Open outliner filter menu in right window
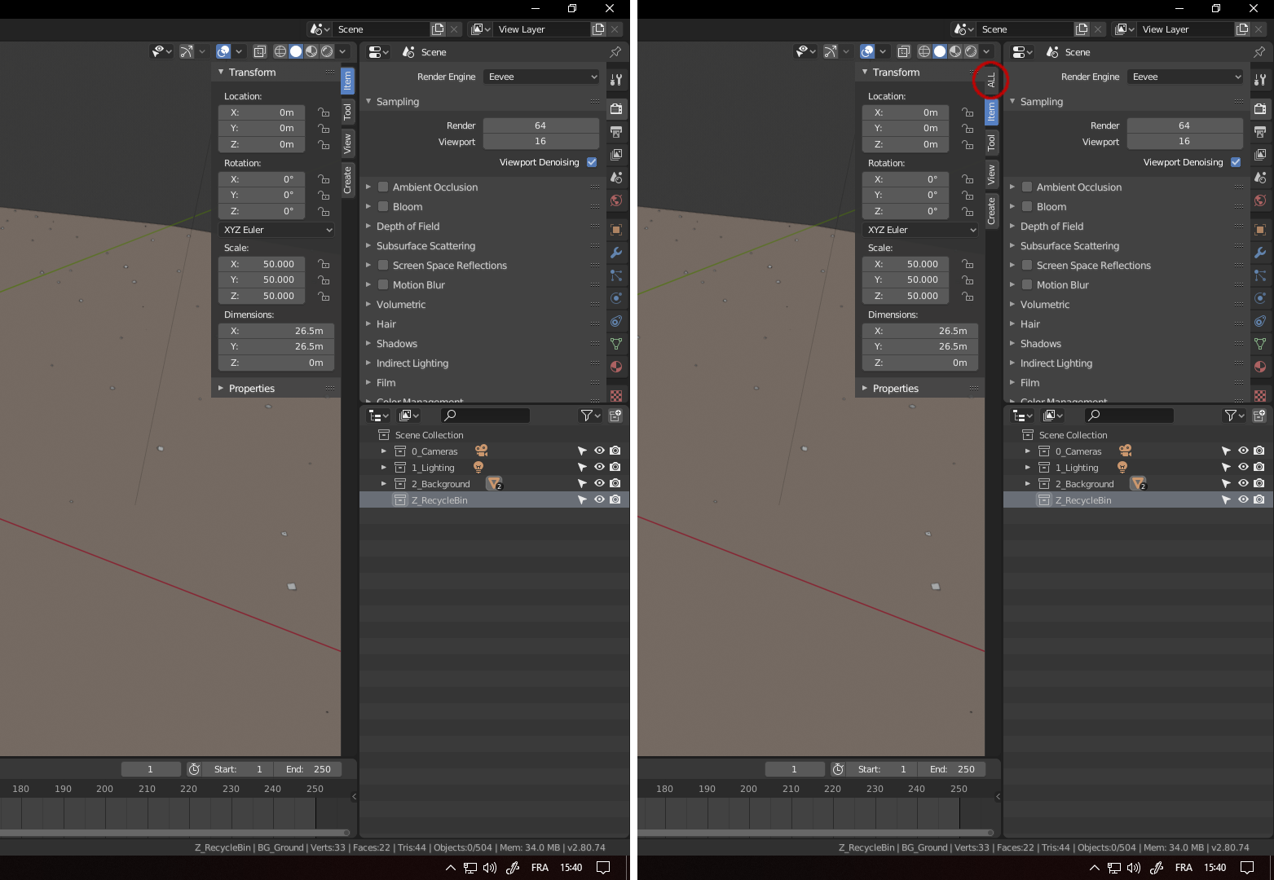This screenshot has width=1274, height=880. coord(1235,416)
